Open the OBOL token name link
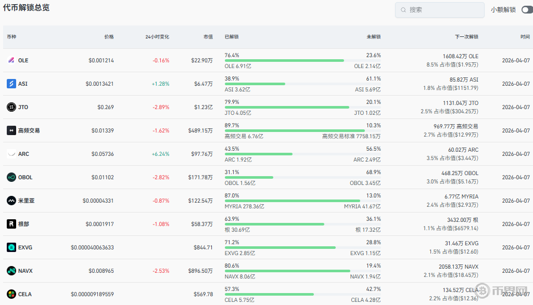The width and height of the screenshot is (533, 305). (25, 177)
